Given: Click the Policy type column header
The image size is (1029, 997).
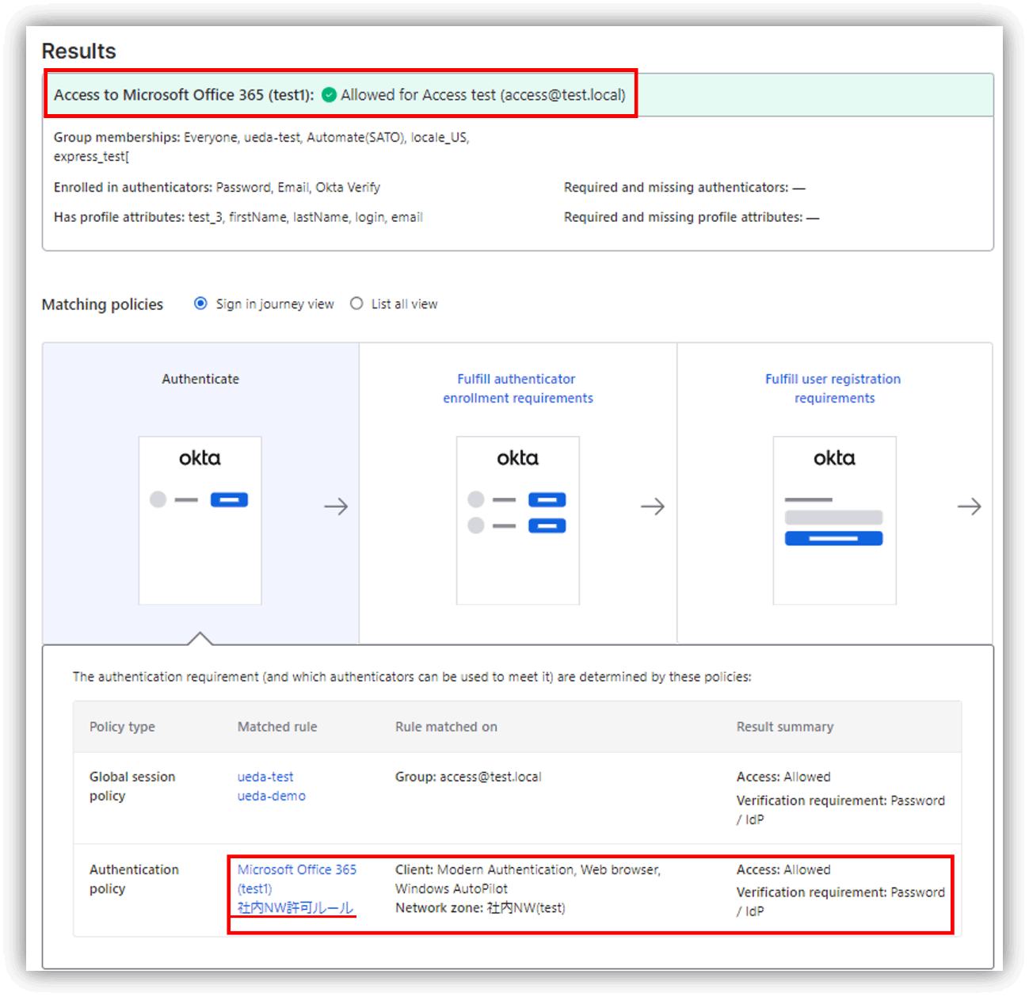Looking at the screenshot, I should pos(122,727).
